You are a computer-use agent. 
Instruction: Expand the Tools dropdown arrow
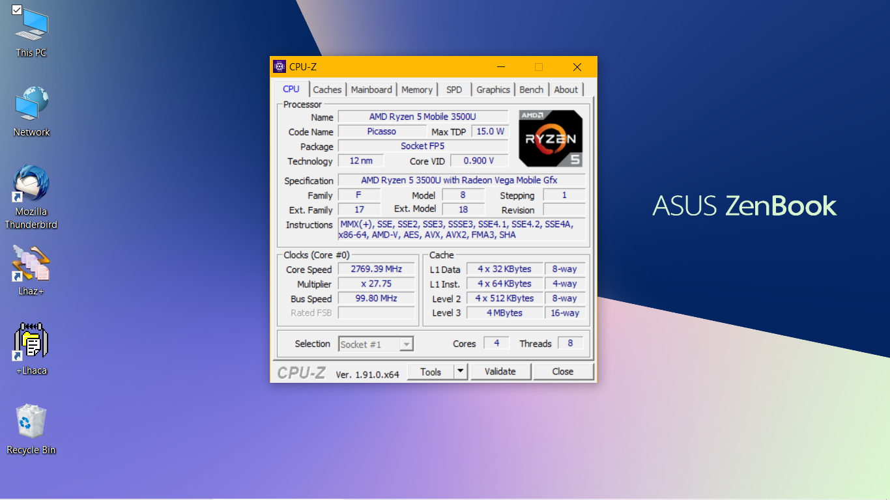[x=461, y=372]
